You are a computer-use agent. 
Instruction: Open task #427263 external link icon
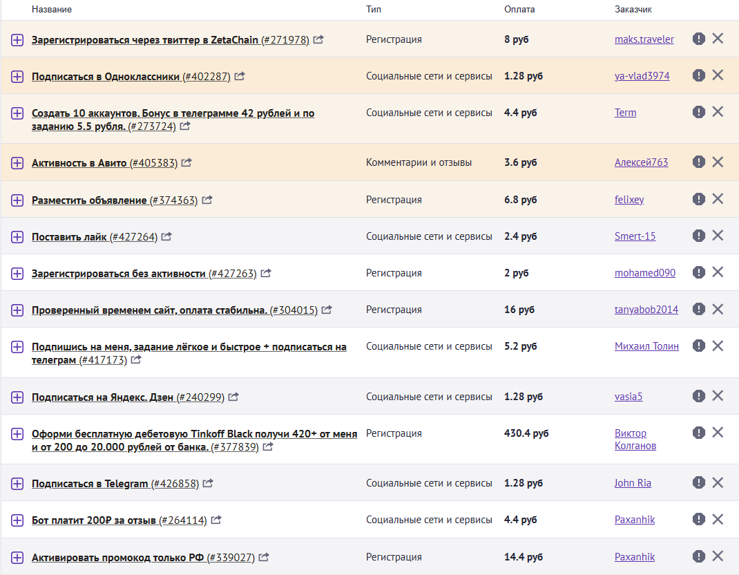[266, 273]
